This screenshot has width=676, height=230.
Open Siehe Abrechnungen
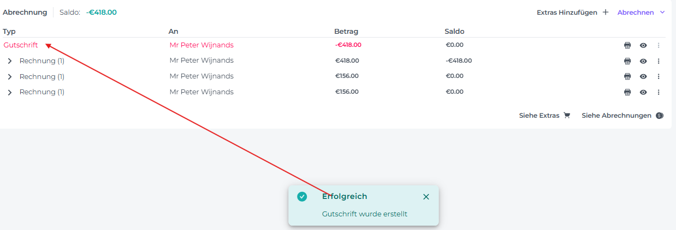(x=616, y=116)
